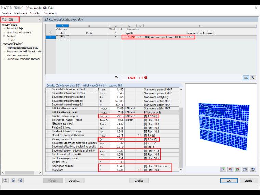
Task: Click the buckling mode mesh graphic
Action: coord(224,127)
